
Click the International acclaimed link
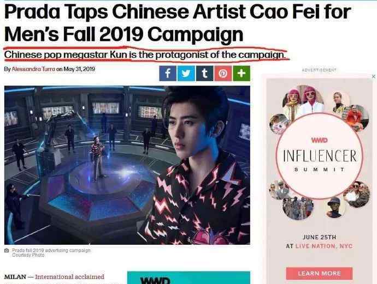70,277
